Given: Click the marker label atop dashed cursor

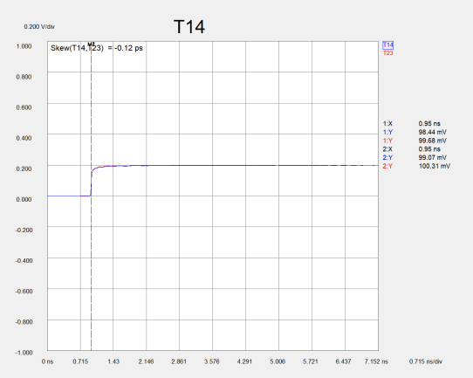Looking at the screenshot, I should tap(91, 44).
